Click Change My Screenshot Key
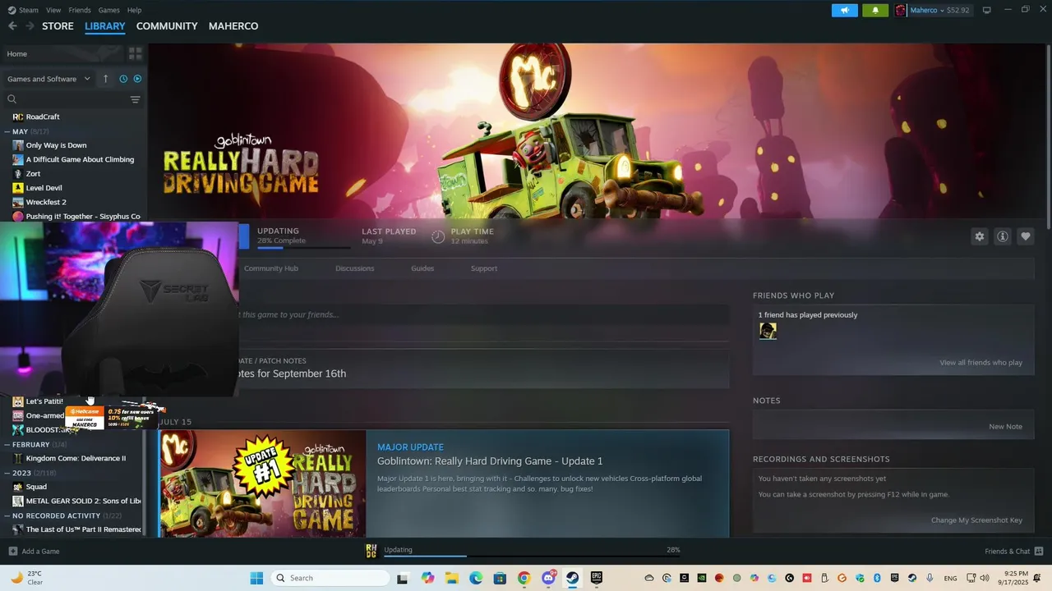This screenshot has height=591, width=1052. coord(976,520)
